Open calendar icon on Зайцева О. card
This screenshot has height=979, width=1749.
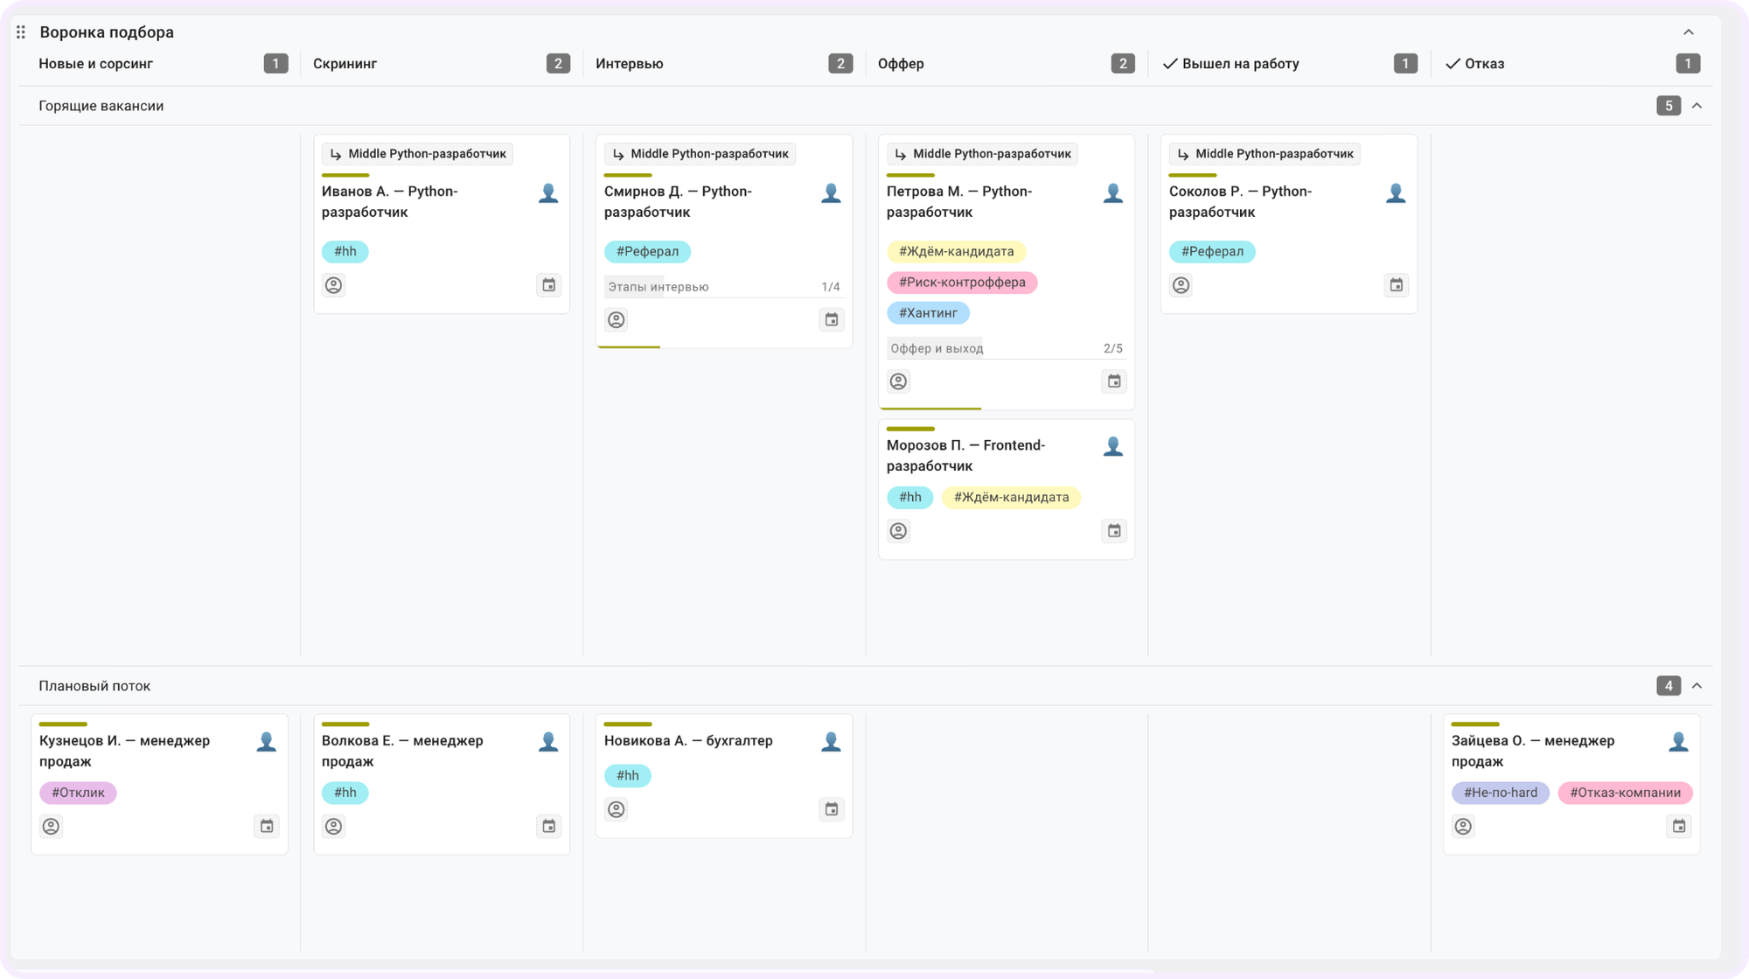tap(1678, 826)
